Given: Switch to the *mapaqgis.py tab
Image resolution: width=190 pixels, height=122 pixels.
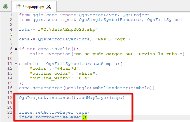Looking at the screenshot, I should click(x=33, y=6).
